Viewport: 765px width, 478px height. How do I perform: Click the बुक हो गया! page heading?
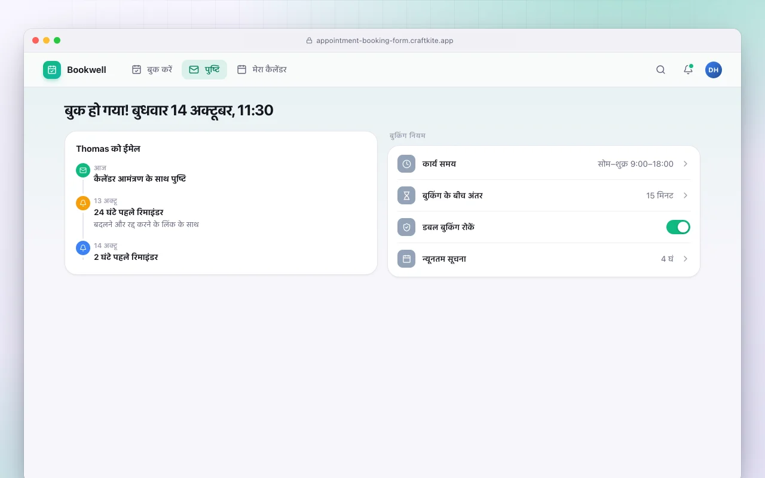point(169,111)
